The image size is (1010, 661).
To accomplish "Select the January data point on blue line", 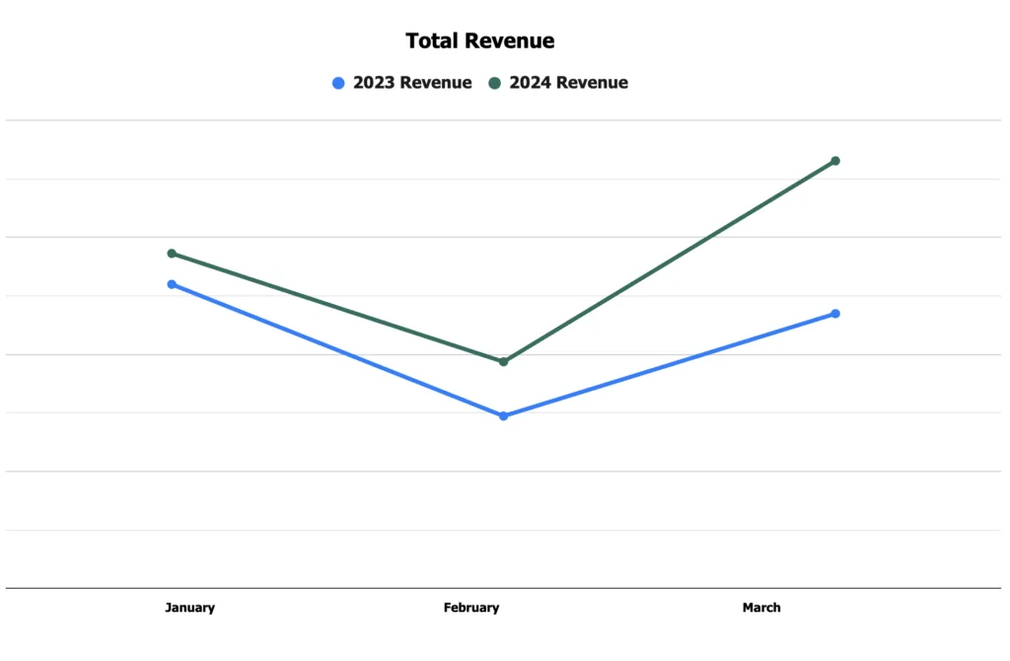I will [x=174, y=284].
